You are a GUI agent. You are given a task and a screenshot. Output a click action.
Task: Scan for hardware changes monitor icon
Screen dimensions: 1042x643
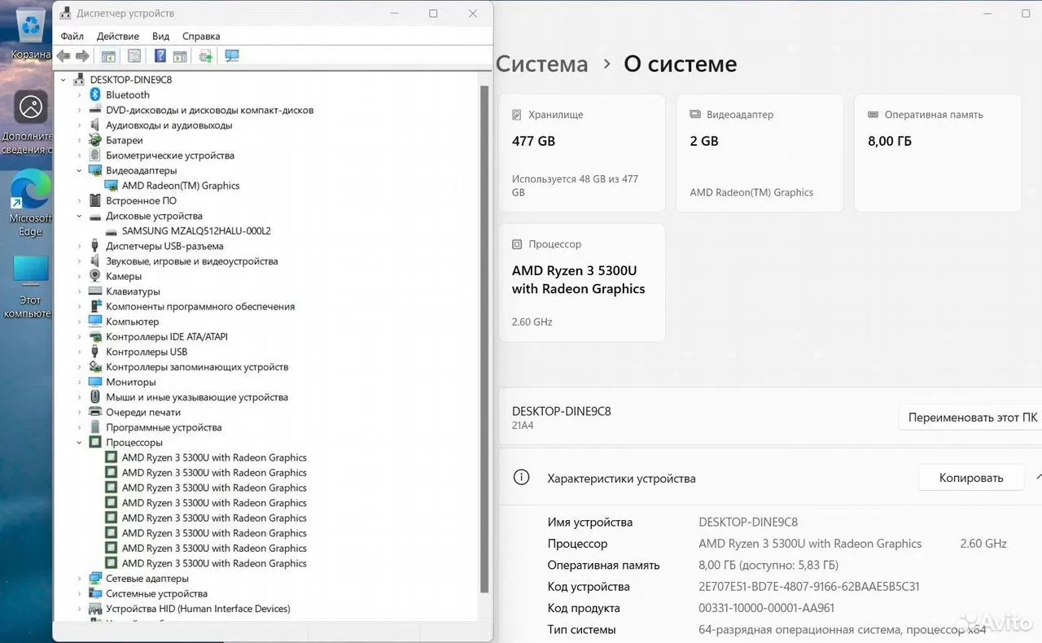(232, 56)
